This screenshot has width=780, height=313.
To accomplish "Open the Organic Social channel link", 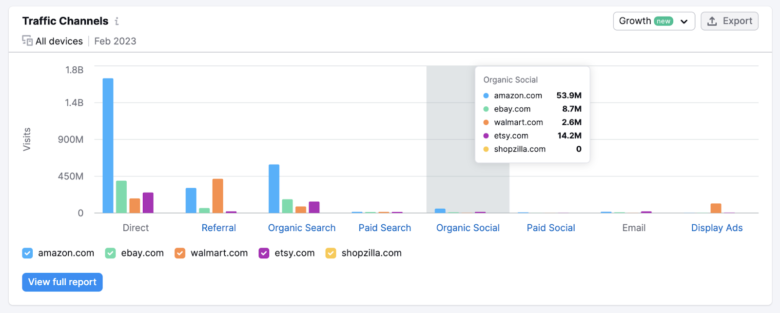I will pos(468,228).
